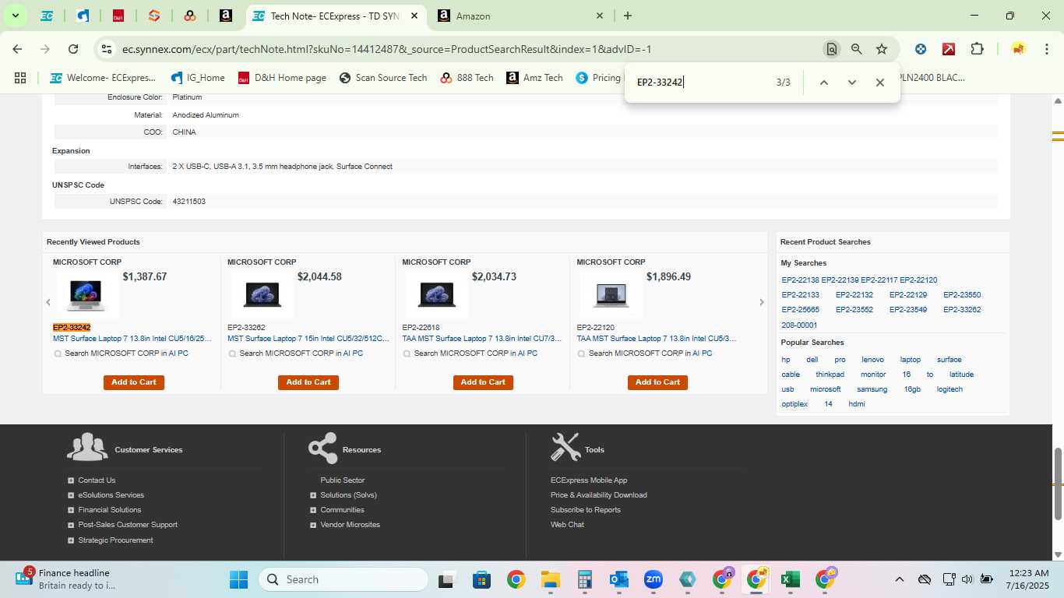The height and width of the screenshot is (598, 1064).
Task: Expand Vendor Microsites under Resources
Action: [313, 525]
